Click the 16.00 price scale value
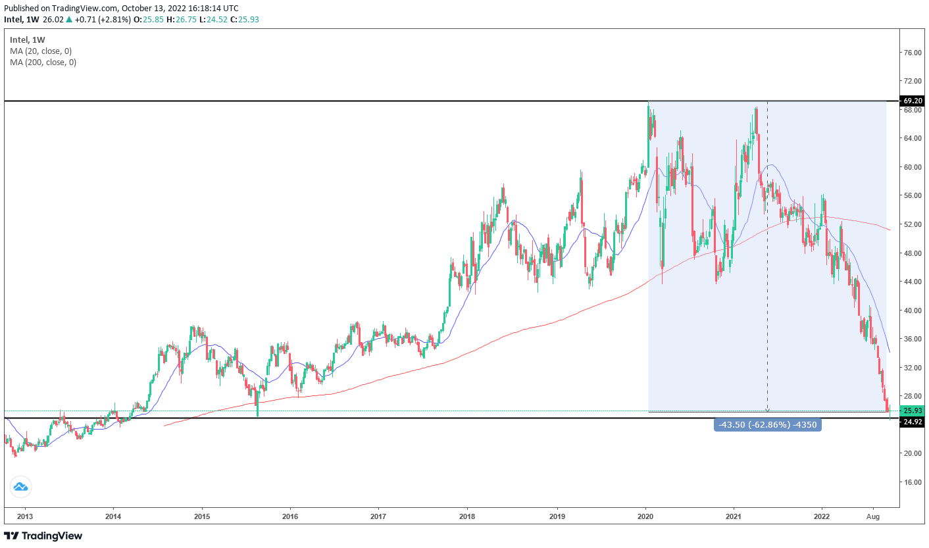This screenshot has height=548, width=929. click(x=913, y=482)
